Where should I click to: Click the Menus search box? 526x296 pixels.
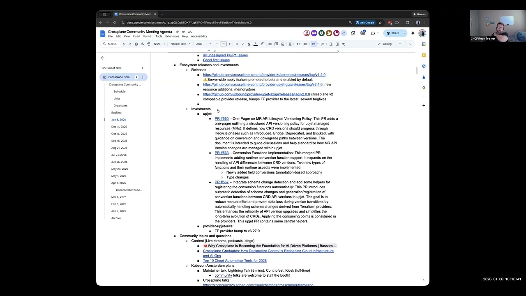pos(110,44)
